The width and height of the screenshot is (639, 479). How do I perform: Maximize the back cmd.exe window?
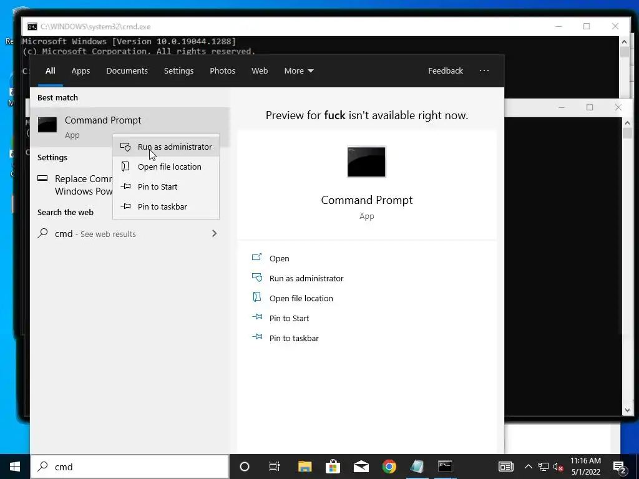click(587, 26)
